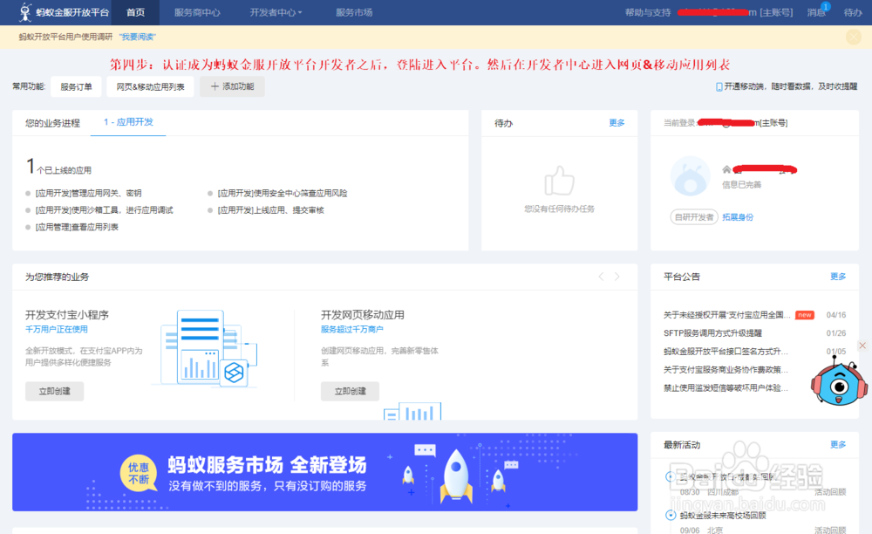This screenshot has height=534, width=872.
Task: Click the clock icon beside 蚂蚁金服未来高校场回顾
Action: pos(671,515)
